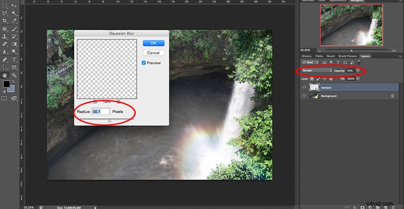
Task: Click the Radius input field
Action: (x=101, y=112)
